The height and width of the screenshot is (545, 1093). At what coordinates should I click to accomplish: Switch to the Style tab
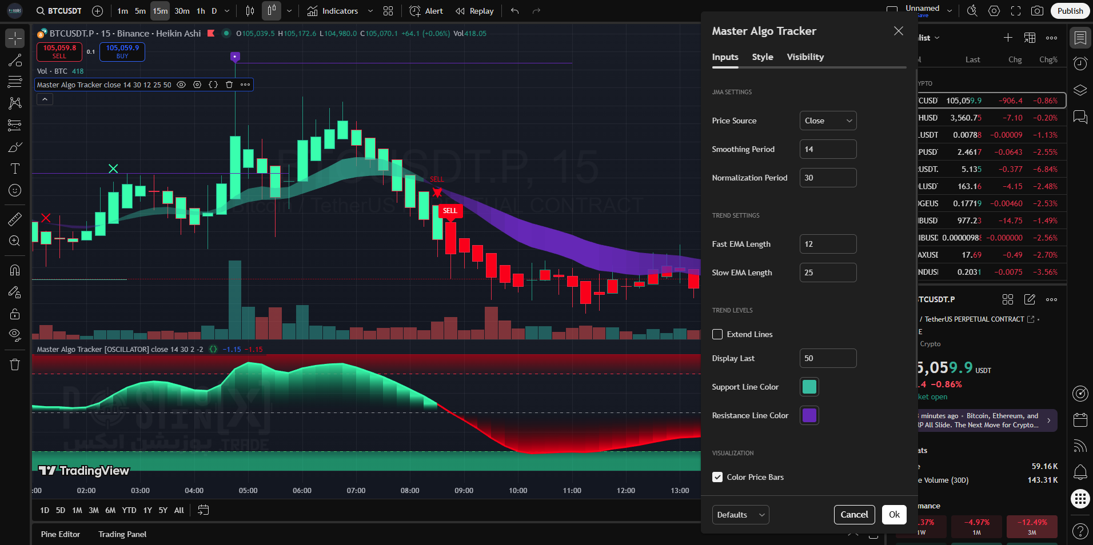[762, 57]
